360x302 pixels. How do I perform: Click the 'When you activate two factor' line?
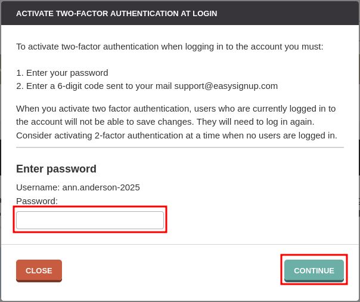click(176, 108)
